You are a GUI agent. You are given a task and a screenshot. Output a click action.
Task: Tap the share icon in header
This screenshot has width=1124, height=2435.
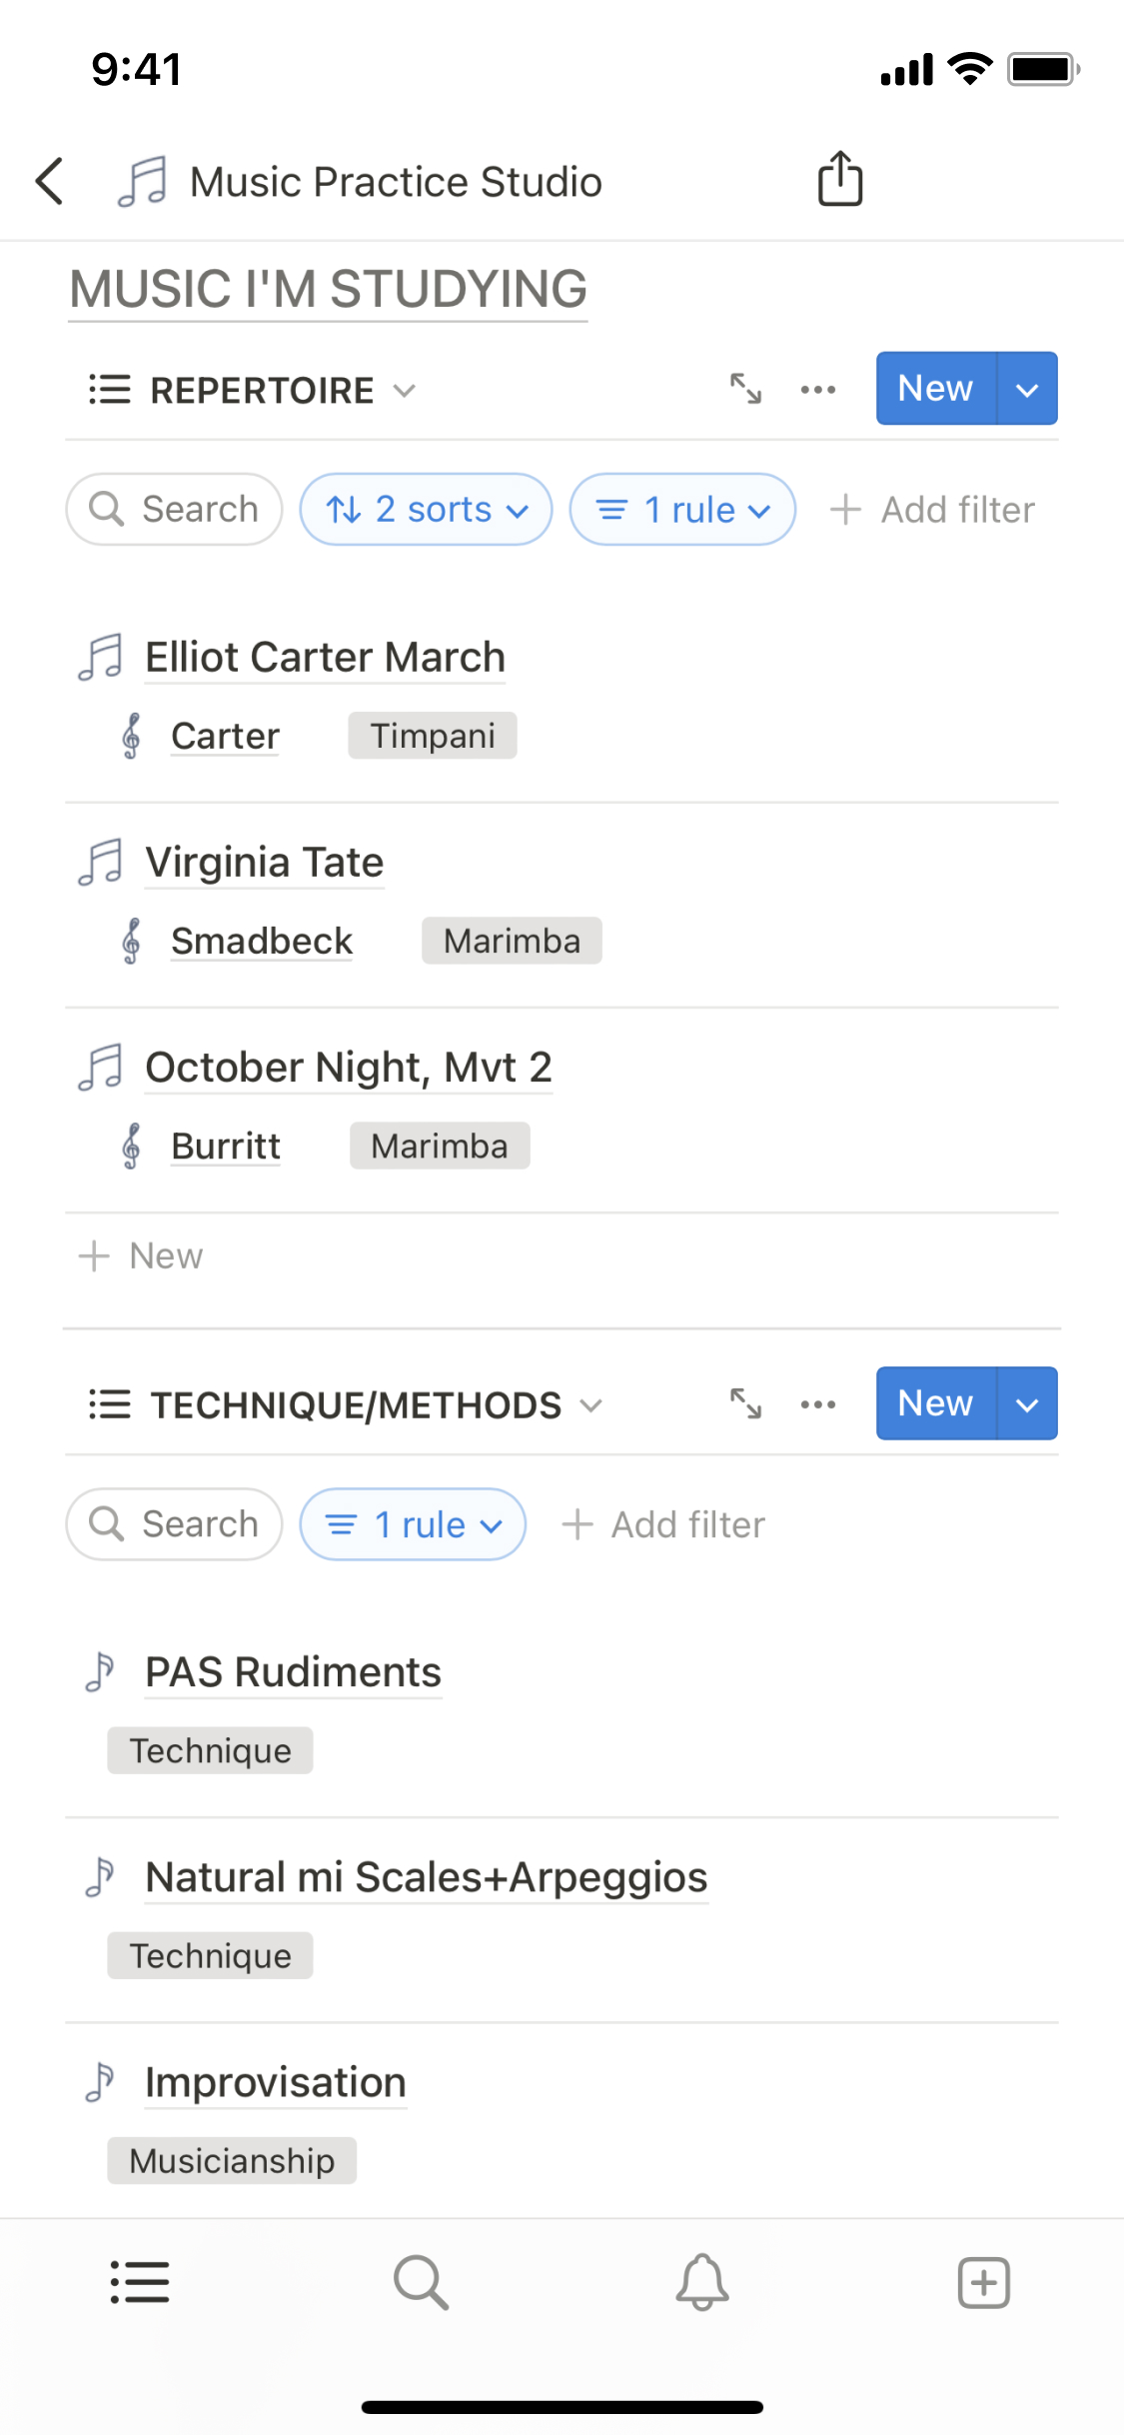[x=840, y=180]
